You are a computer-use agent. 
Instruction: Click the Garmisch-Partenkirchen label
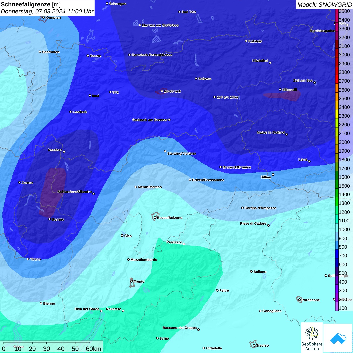pyautogui.click(x=152, y=55)
